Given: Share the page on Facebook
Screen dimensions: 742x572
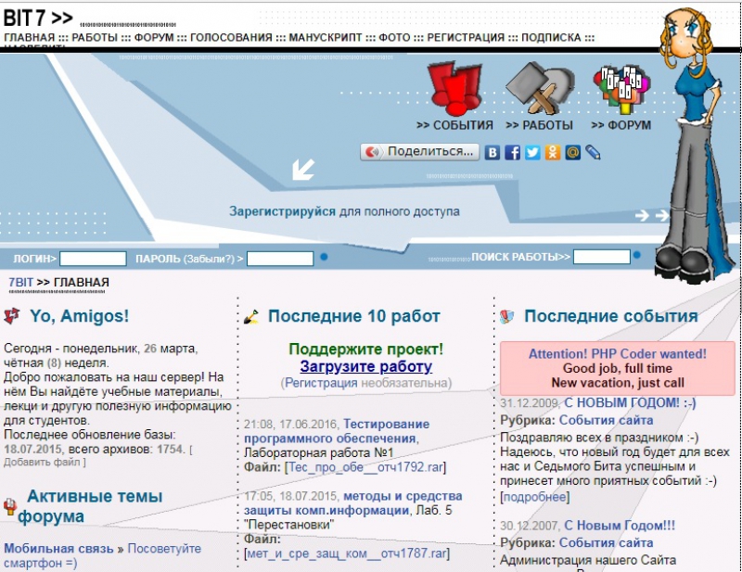Looking at the screenshot, I should [513, 152].
